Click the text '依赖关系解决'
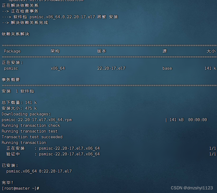 pos(16,34)
